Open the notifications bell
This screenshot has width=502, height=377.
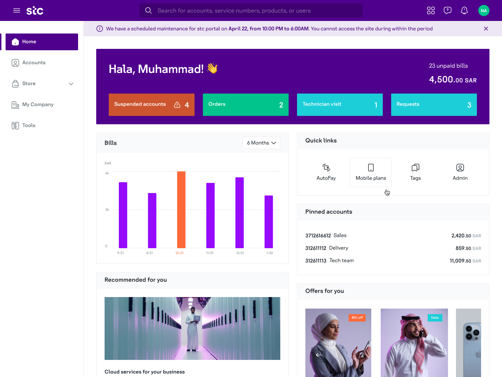coord(464,10)
